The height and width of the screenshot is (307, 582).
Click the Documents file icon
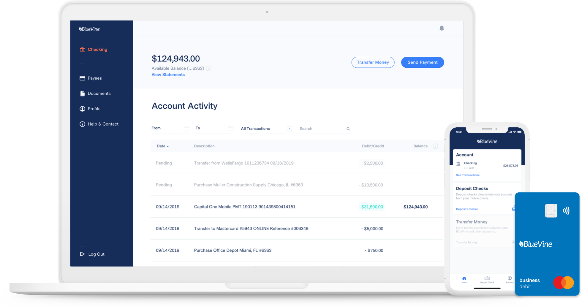click(82, 94)
